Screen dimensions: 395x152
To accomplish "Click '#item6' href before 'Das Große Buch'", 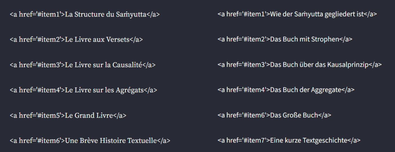I will 254,115.
